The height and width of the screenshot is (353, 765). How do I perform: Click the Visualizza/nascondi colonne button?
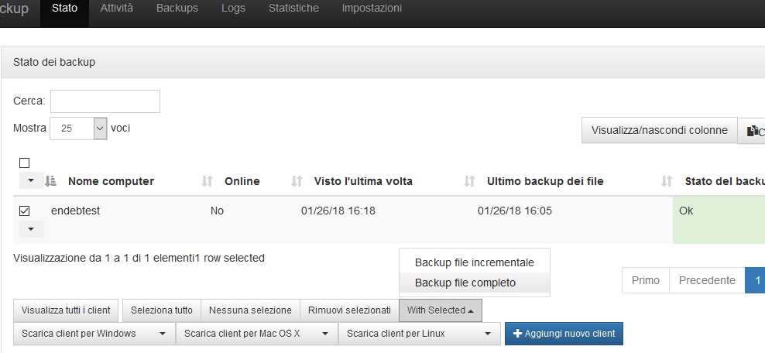click(660, 130)
